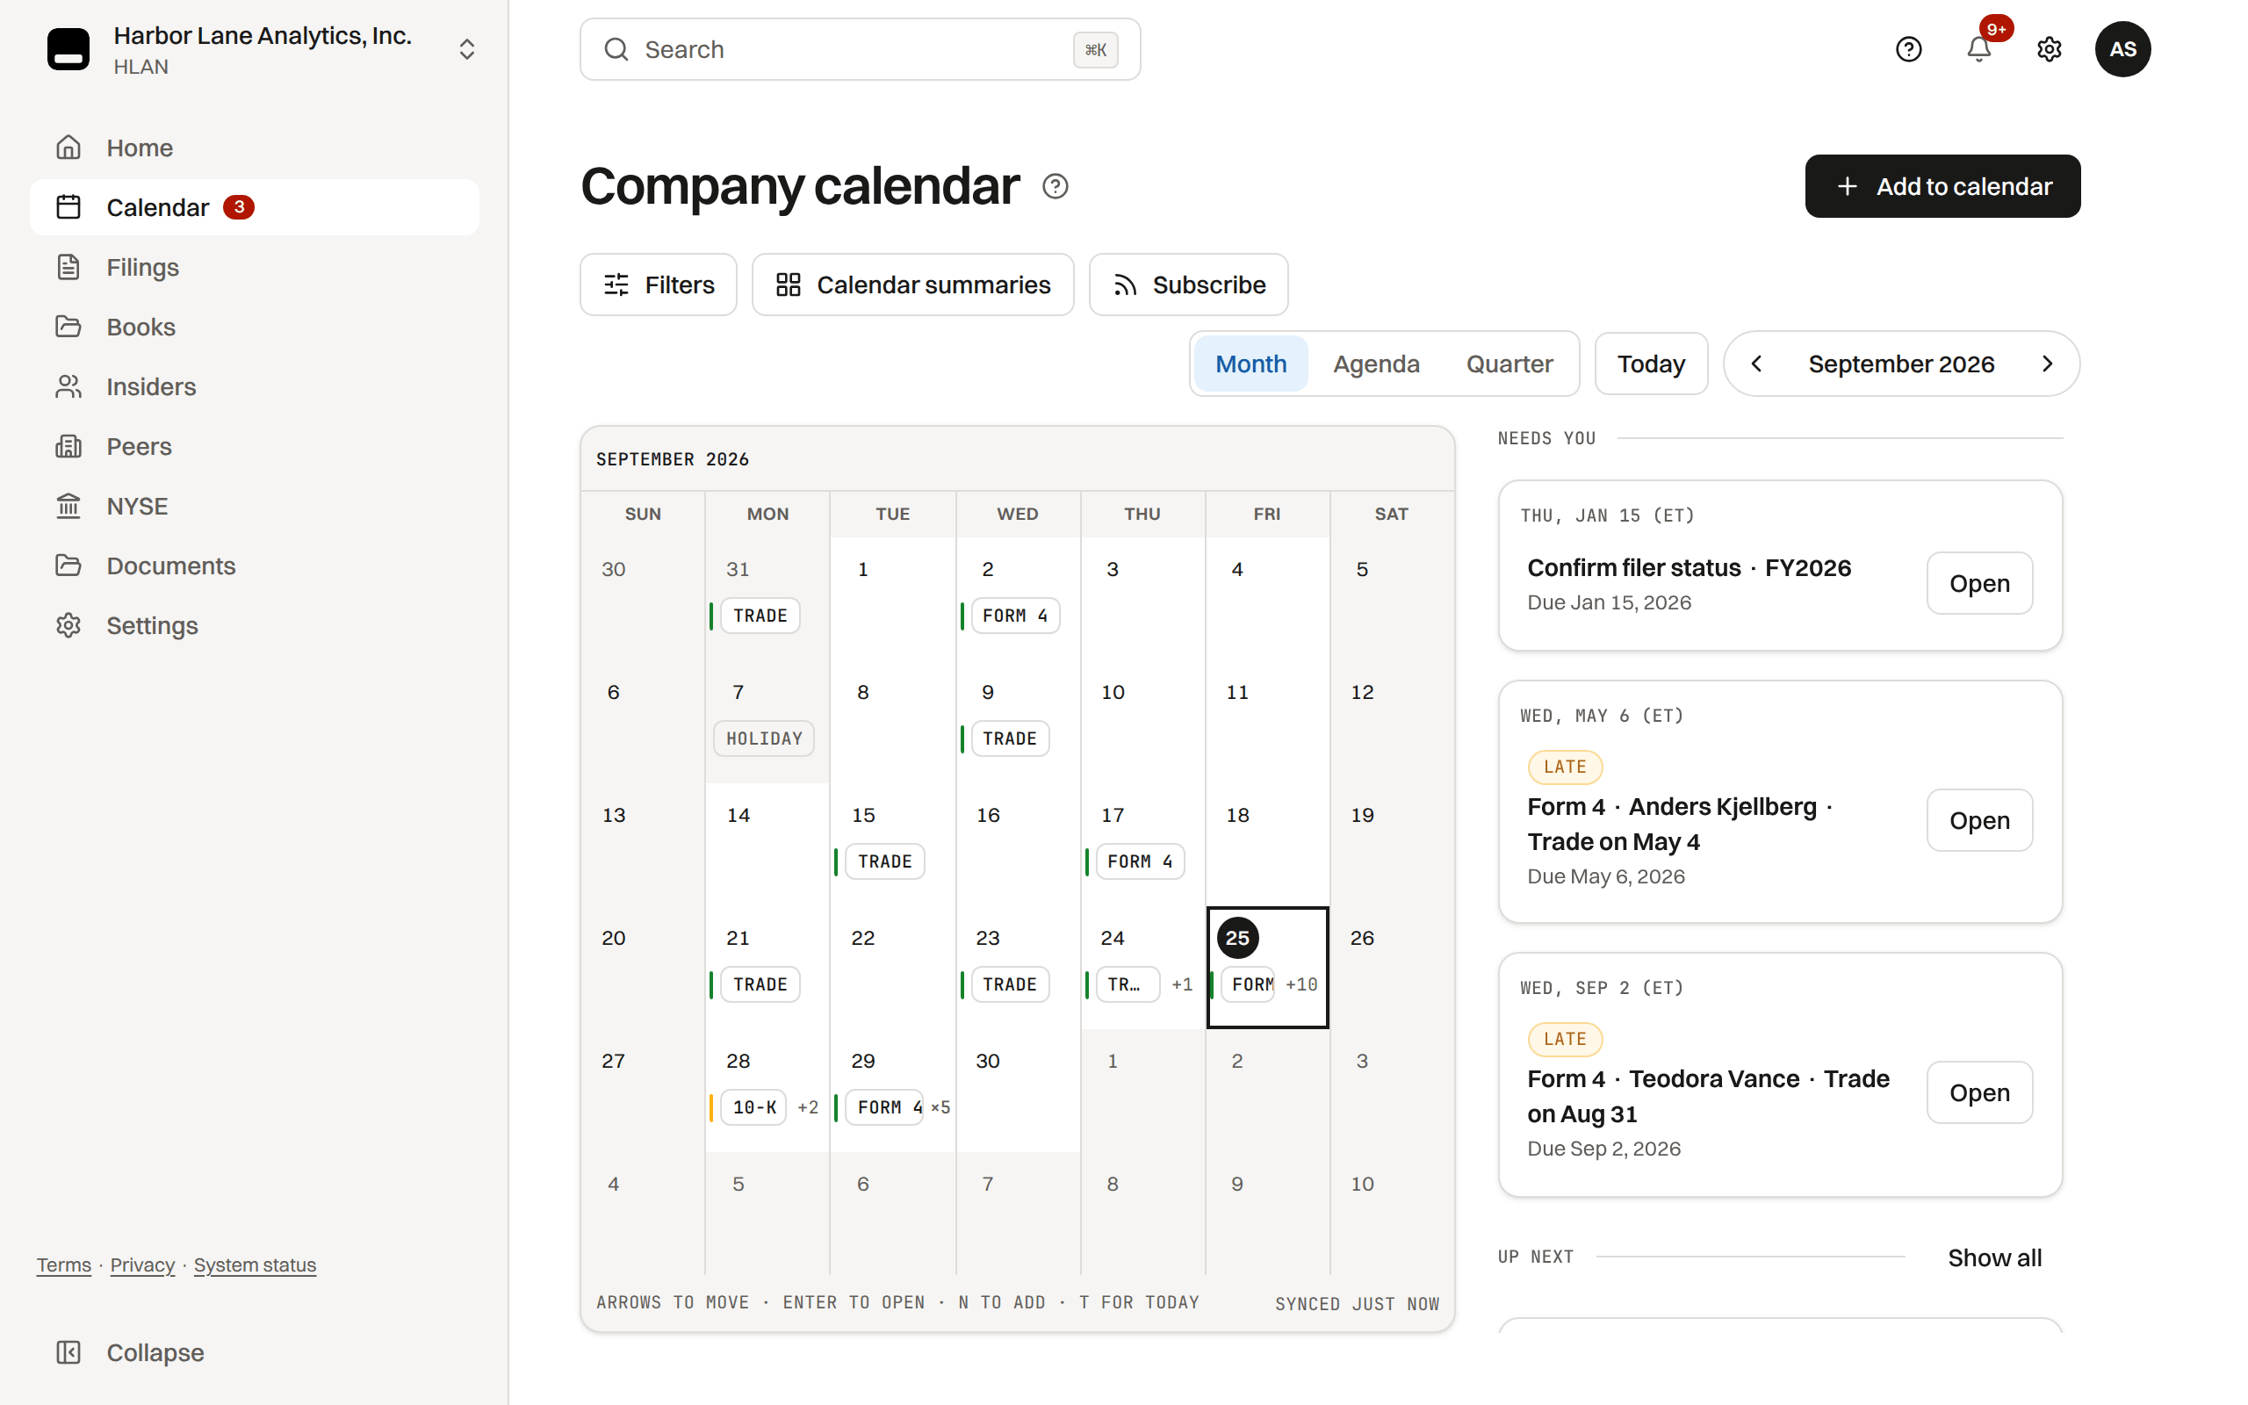This screenshot has height=1405, width=2248.
Task: Click the Harbor Lane Analytics logo
Action: (68, 49)
